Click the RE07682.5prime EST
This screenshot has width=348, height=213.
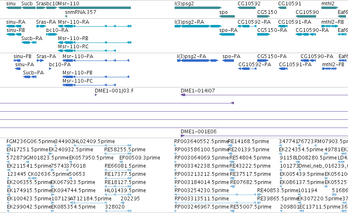click(x=232, y=186)
